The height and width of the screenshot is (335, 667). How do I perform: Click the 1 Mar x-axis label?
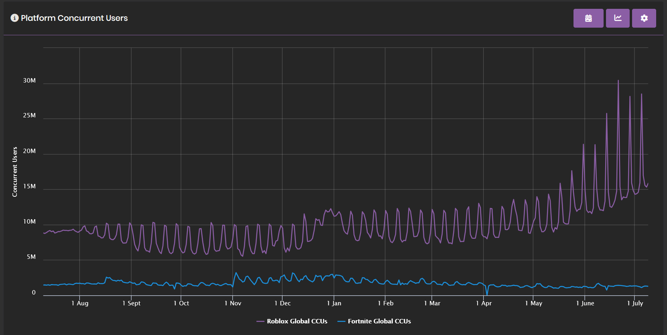coord(432,303)
